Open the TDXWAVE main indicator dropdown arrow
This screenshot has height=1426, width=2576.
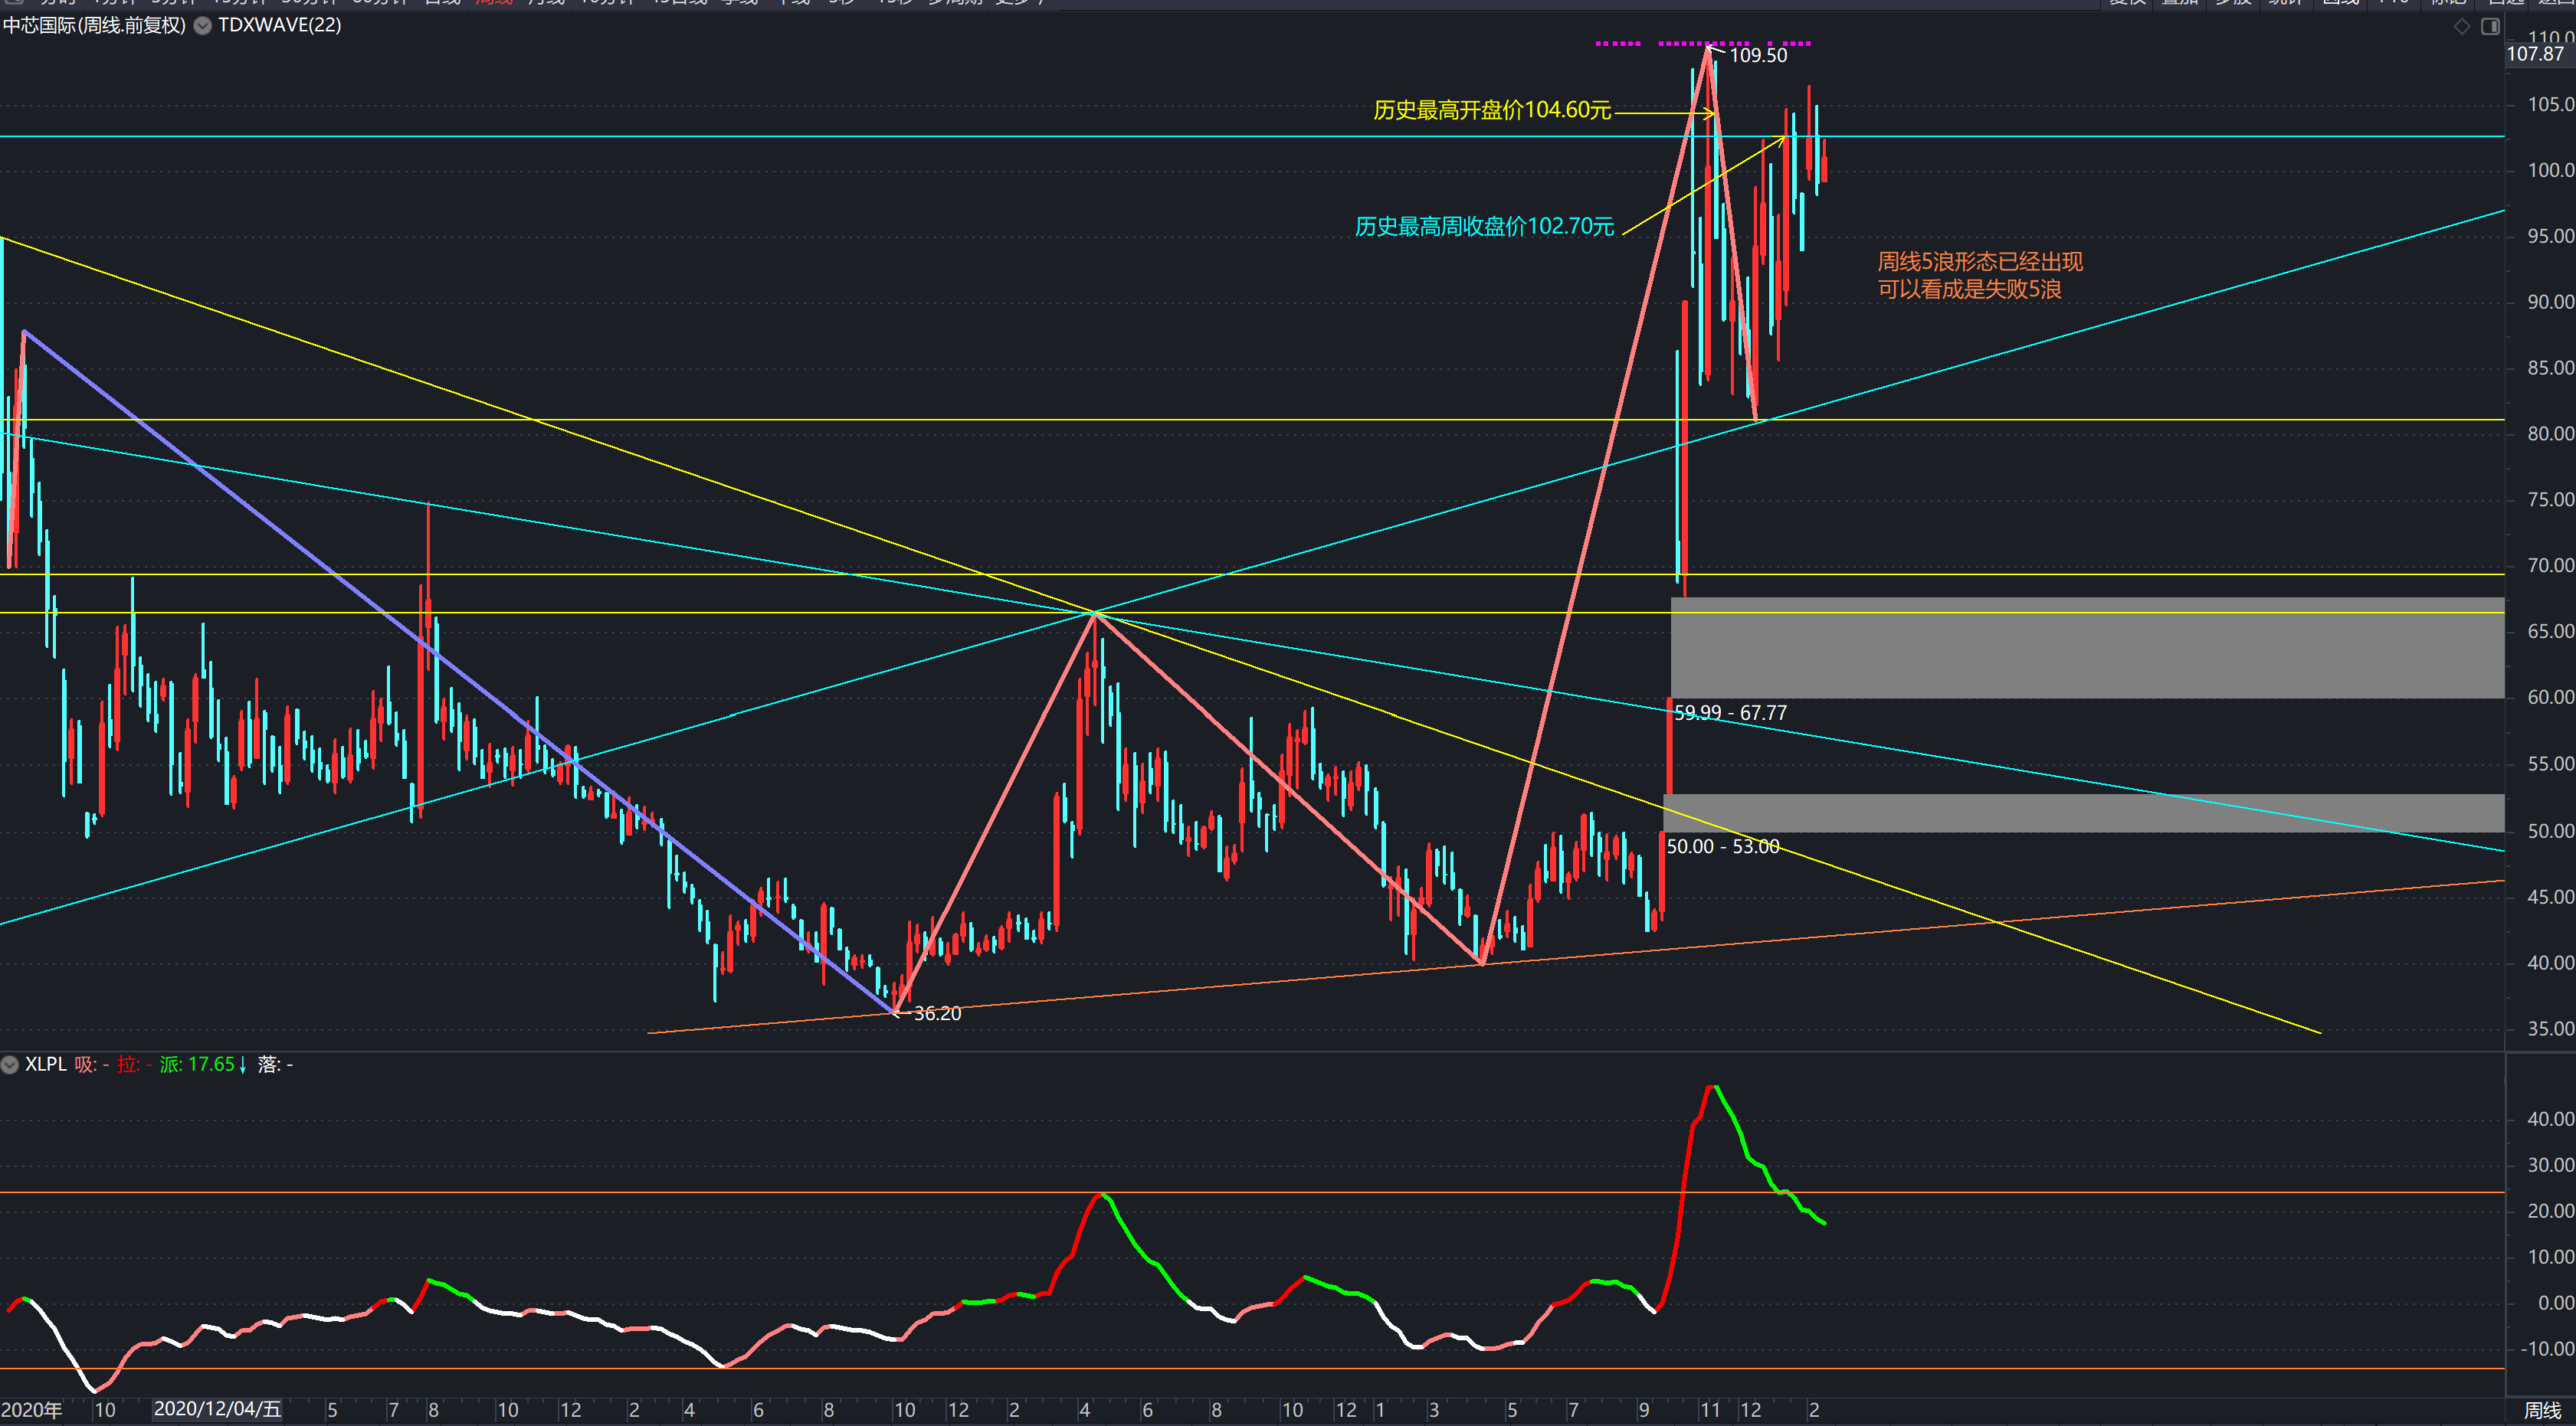click(202, 26)
